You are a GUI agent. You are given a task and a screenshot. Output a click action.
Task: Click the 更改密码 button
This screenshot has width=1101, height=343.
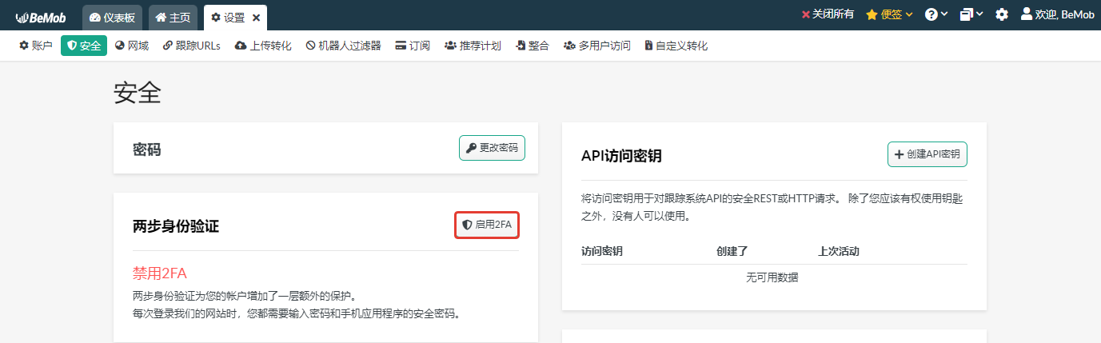click(x=492, y=148)
